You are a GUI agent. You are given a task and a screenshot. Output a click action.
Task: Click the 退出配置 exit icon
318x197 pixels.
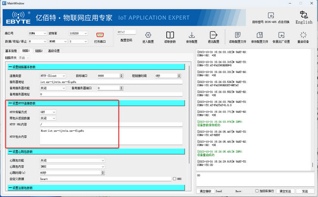[x=213, y=35]
